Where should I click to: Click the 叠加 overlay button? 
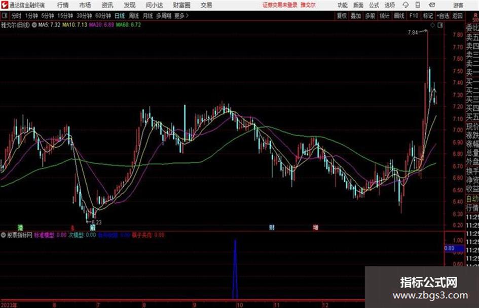coord(356,16)
